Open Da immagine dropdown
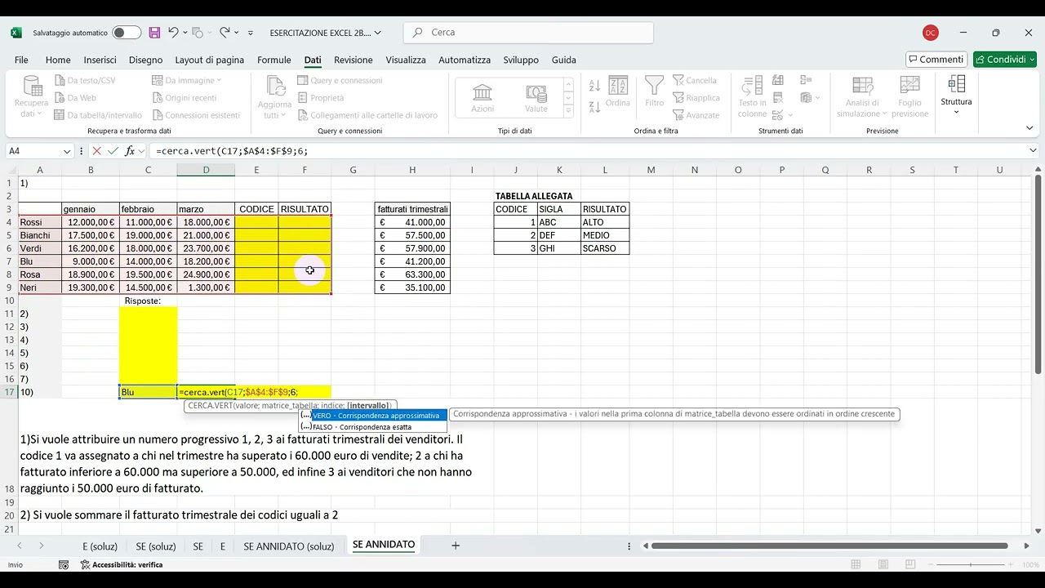The image size is (1045, 588). coord(187,80)
